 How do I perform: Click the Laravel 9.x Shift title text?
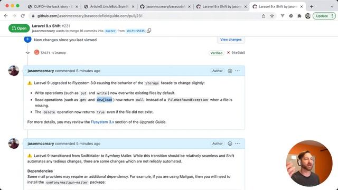click(46, 26)
